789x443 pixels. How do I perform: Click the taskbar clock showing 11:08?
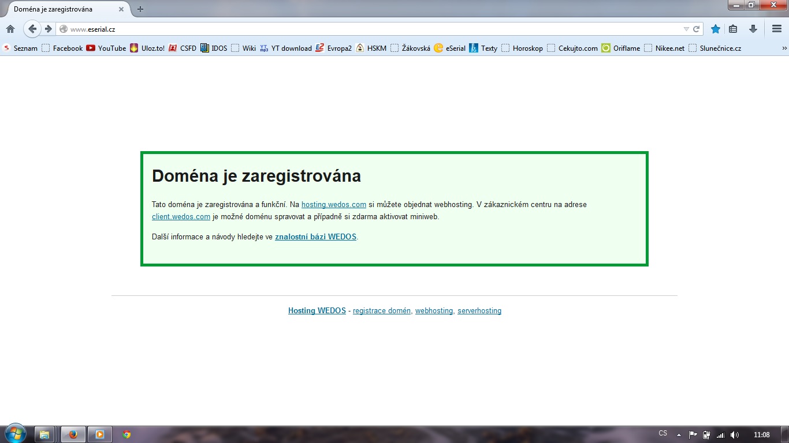(x=762, y=435)
